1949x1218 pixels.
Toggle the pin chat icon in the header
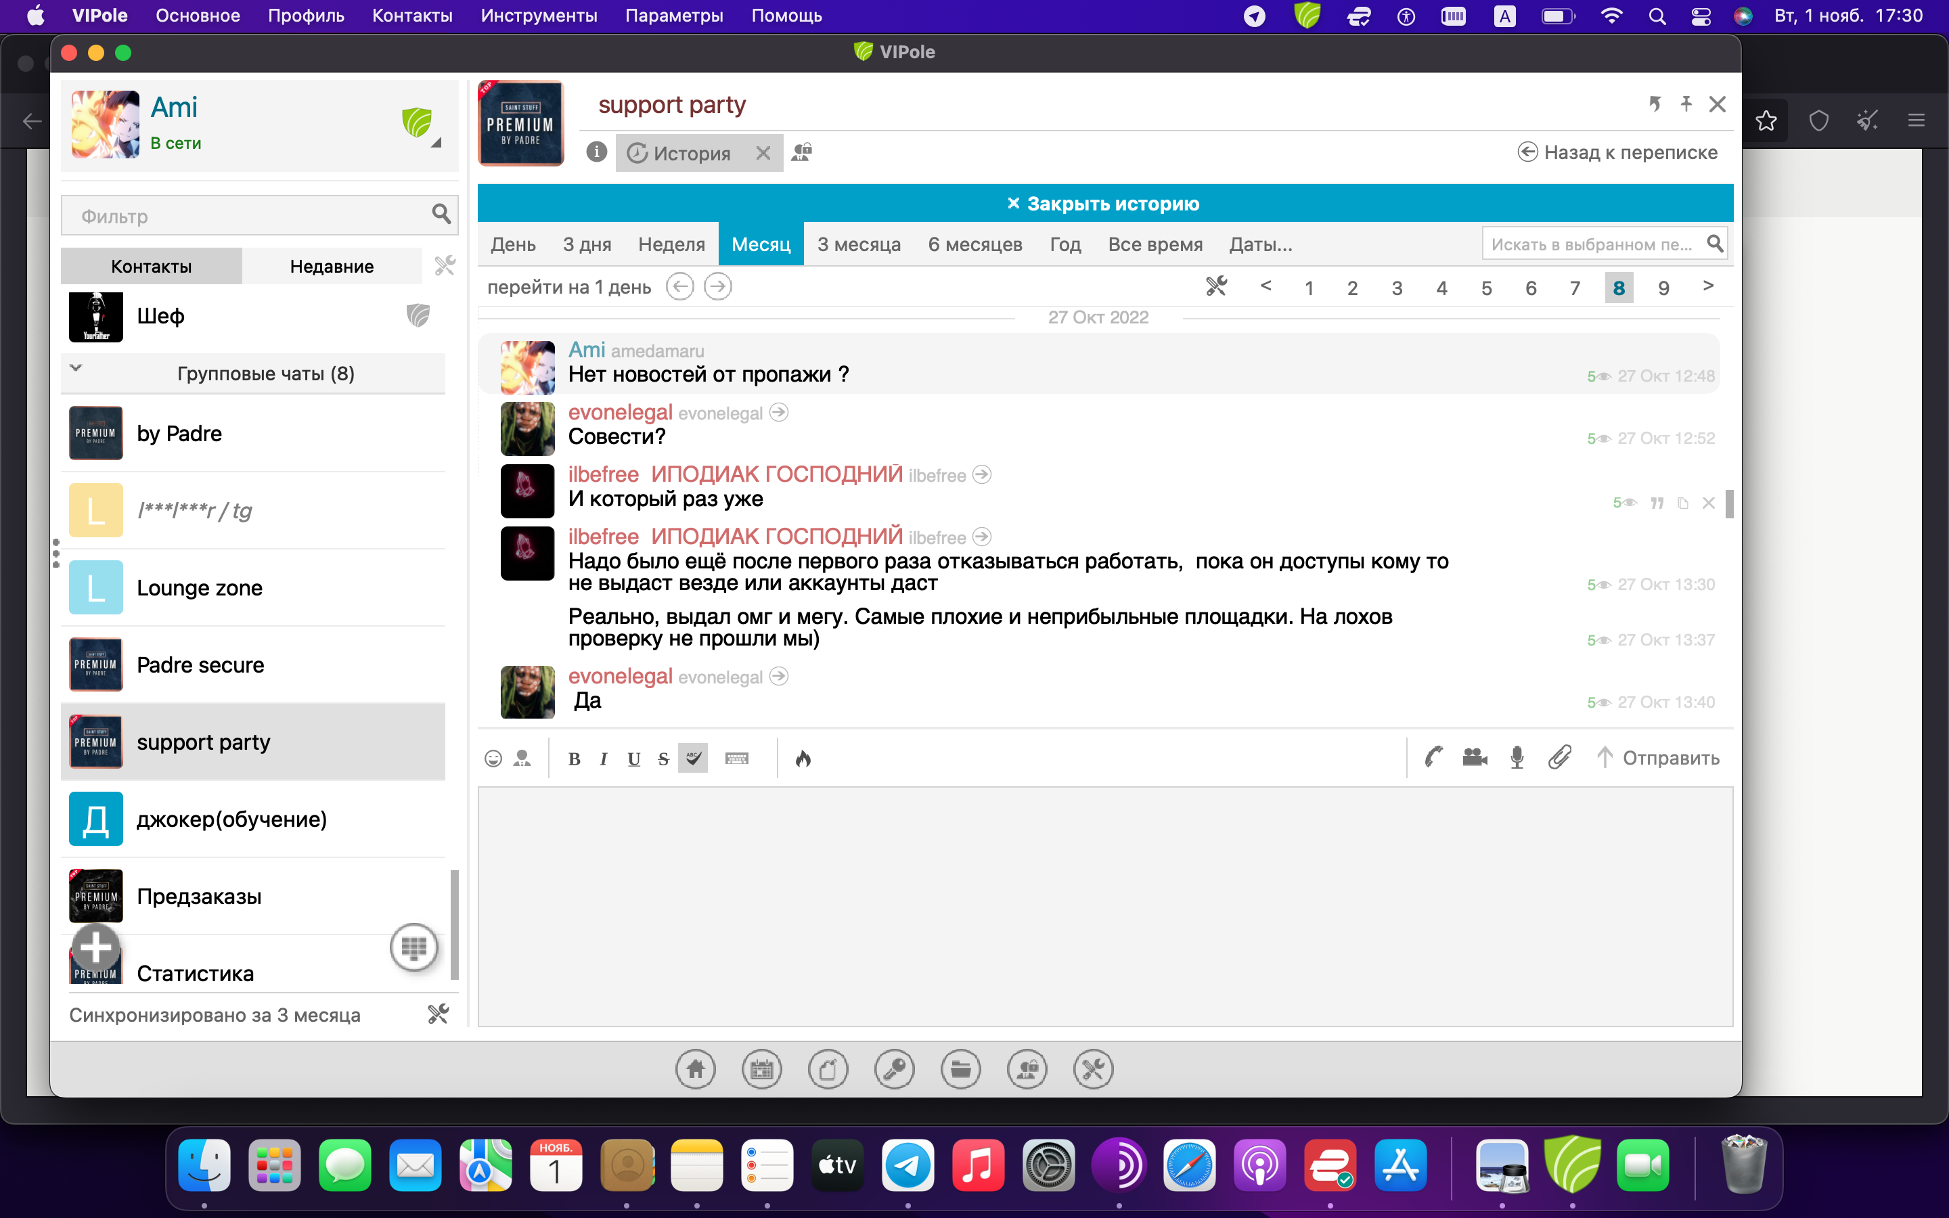point(1686,104)
